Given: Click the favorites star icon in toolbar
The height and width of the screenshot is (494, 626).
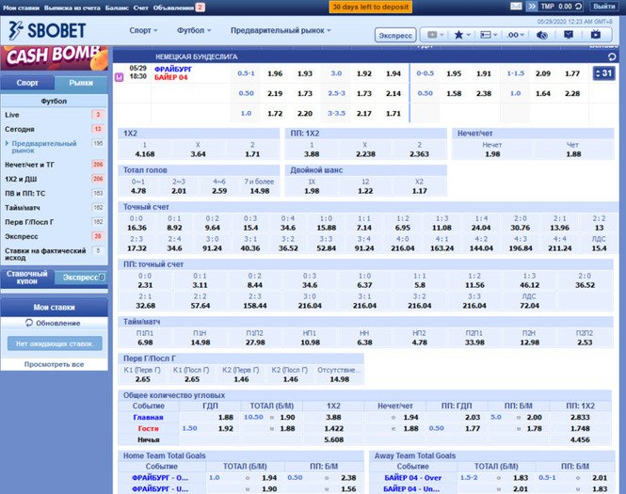Looking at the screenshot, I should tap(458, 35).
